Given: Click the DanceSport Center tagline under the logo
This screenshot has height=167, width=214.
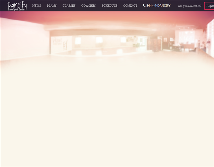Looking at the screenshot, I should (x=17, y=9).
